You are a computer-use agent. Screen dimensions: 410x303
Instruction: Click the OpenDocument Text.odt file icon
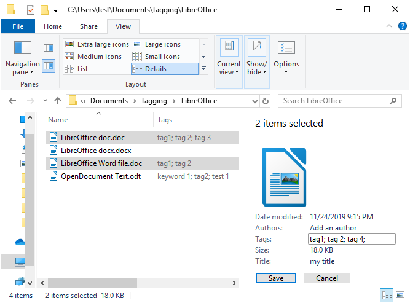[53, 176]
